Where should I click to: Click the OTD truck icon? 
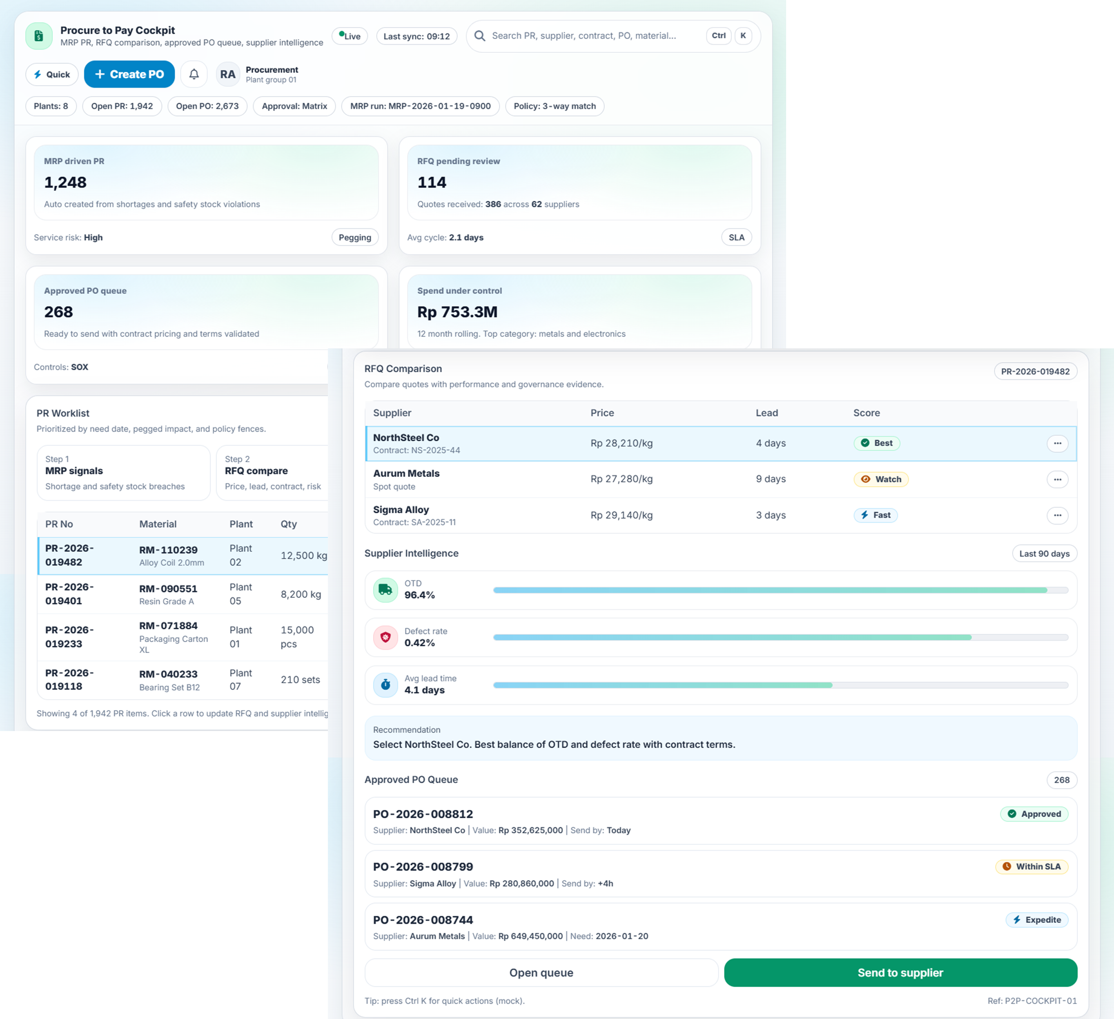[x=385, y=590]
